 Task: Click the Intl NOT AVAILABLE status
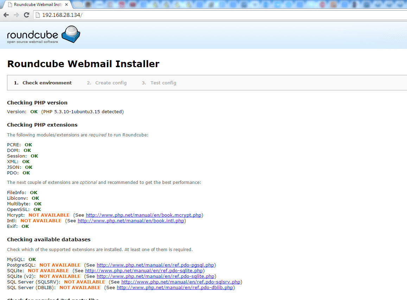41,221
